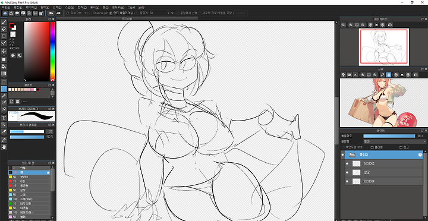428x221 pixels.
Task: Open the File menu
Action: [x=6, y=7]
